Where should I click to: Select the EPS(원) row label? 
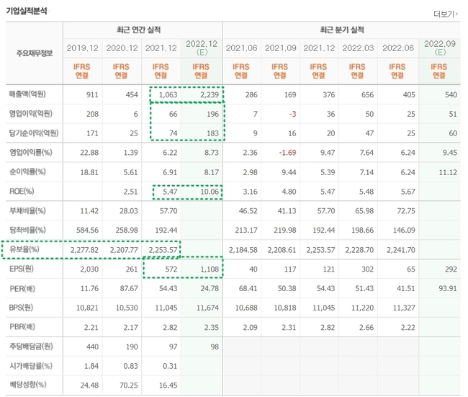point(22,269)
